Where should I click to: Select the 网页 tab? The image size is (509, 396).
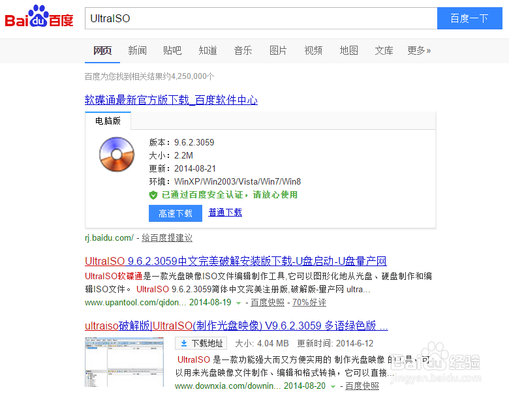point(102,51)
